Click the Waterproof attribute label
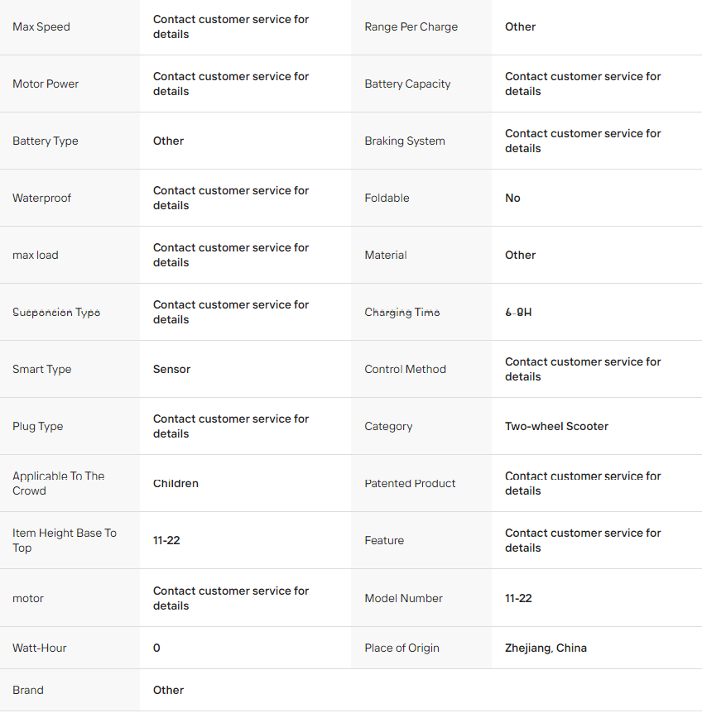 (x=42, y=198)
